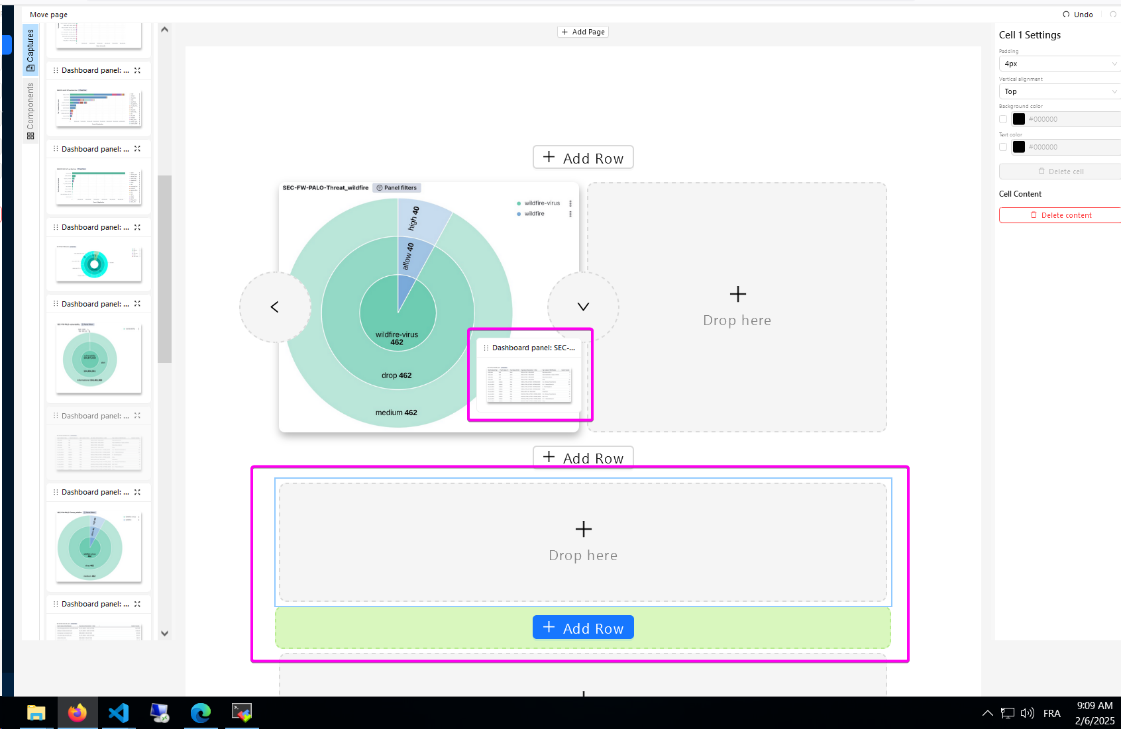Click the Background color black swatch
This screenshot has width=1121, height=729.
[1019, 119]
